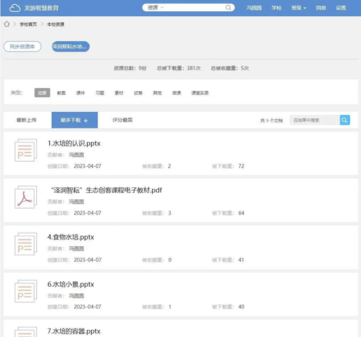Click the magnifier icon in top search bar
The image size is (361, 337).
coord(229,8)
